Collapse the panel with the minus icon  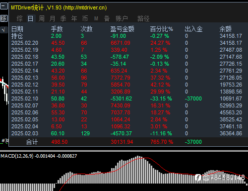4,6
